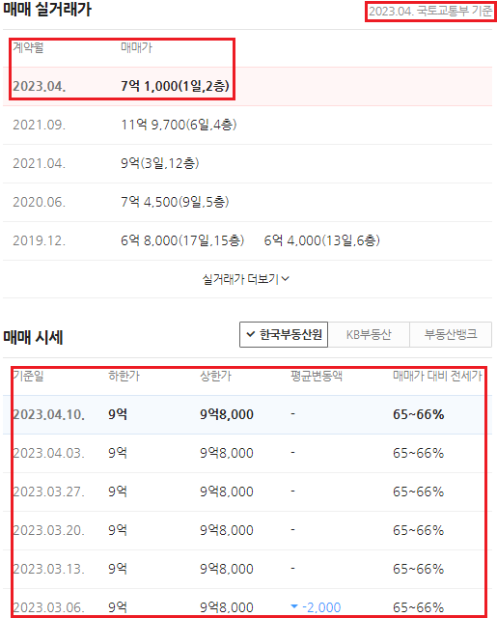Click the 하한가 column header
Viewport: 497px width, 618px height.
(124, 376)
